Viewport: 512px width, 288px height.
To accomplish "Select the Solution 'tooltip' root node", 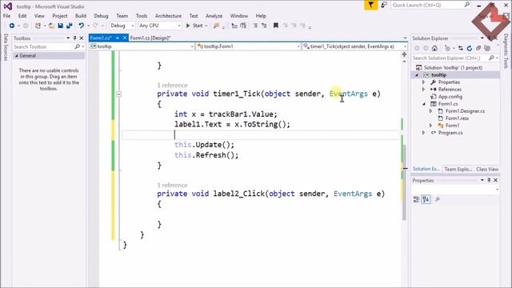I will [453, 67].
